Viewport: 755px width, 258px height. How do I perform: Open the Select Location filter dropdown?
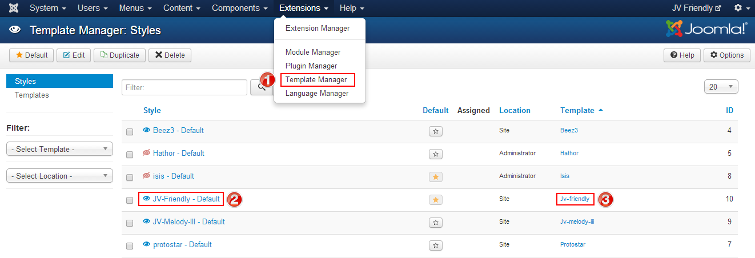point(59,176)
